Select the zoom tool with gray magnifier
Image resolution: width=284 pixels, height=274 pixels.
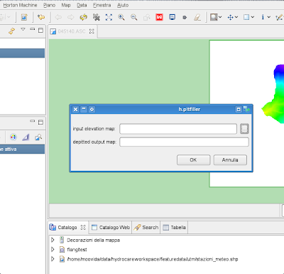(x=214, y=17)
